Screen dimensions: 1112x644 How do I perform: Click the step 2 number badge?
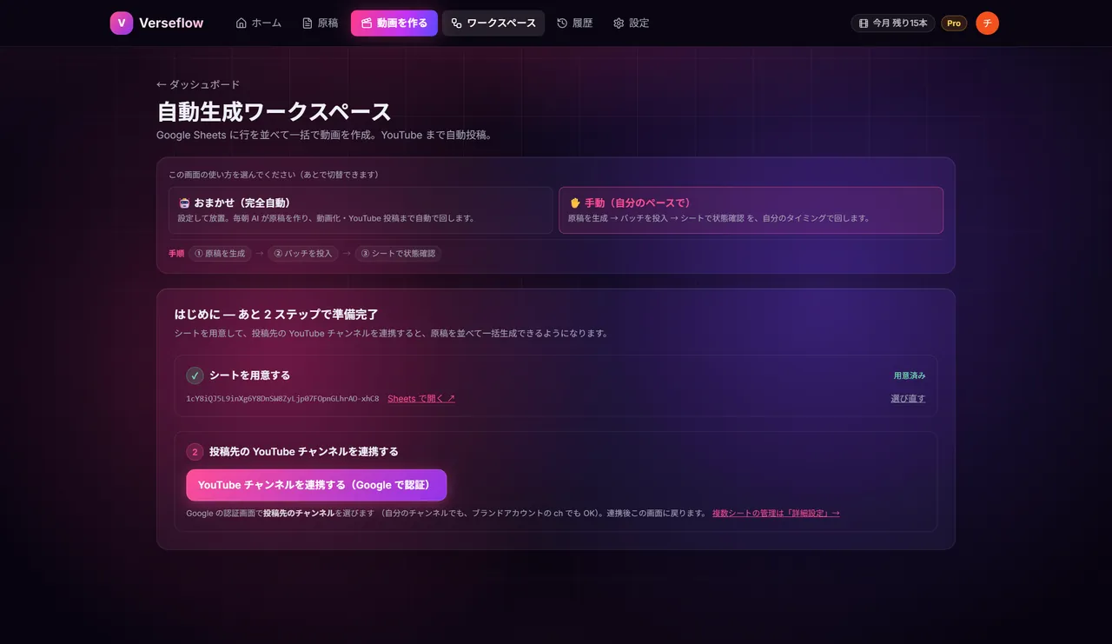coord(195,452)
